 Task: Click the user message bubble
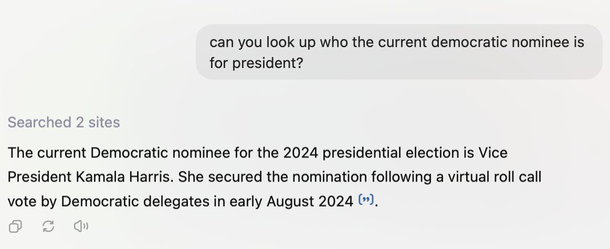coord(398,52)
